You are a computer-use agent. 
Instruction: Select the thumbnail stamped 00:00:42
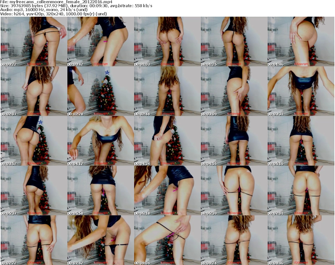pyautogui.click(x=101, y=41)
